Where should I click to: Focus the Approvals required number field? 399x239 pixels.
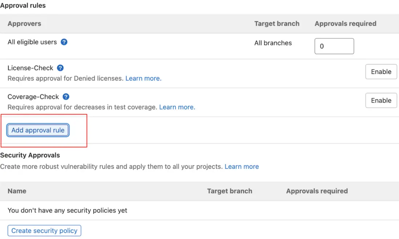(334, 46)
